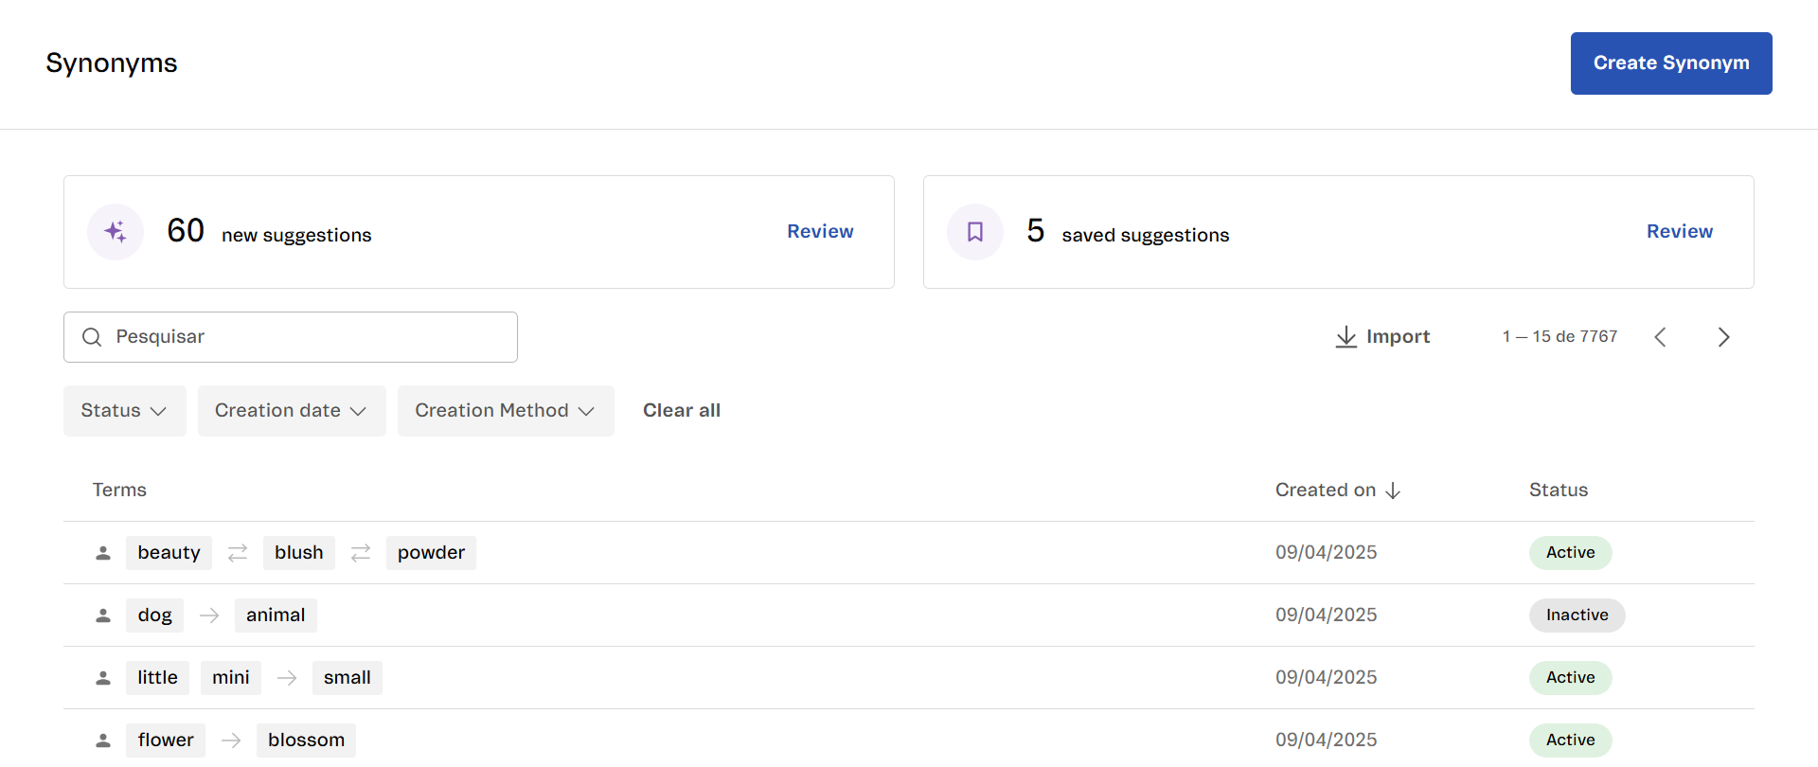The height and width of the screenshot is (767, 1818).
Task: Click the two-way arrow between blush and powder
Action: coord(361,553)
